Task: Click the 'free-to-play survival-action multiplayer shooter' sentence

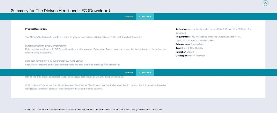Action: pyautogui.click(x=84, y=37)
